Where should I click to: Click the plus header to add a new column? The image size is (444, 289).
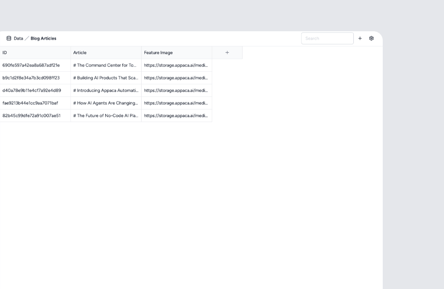(227, 52)
